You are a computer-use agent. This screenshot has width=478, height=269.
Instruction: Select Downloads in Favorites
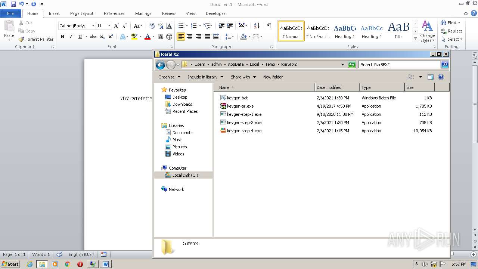[x=182, y=104]
